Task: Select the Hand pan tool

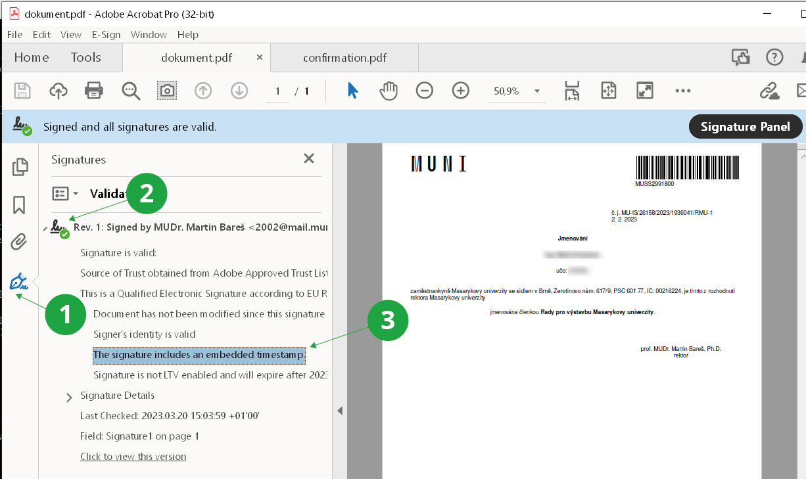Action: [x=389, y=91]
